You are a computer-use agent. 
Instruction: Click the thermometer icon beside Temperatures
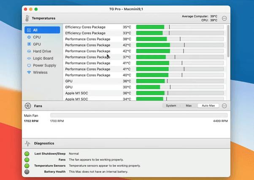(27, 18)
